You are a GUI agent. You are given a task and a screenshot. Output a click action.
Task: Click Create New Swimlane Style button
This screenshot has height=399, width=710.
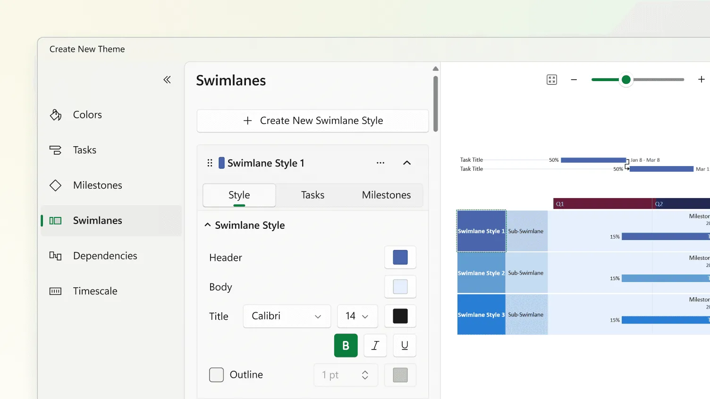pyautogui.click(x=313, y=121)
